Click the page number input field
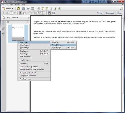 [12, 13]
